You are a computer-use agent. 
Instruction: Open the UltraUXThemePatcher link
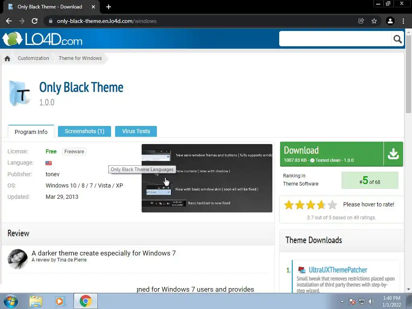pyautogui.click(x=338, y=270)
